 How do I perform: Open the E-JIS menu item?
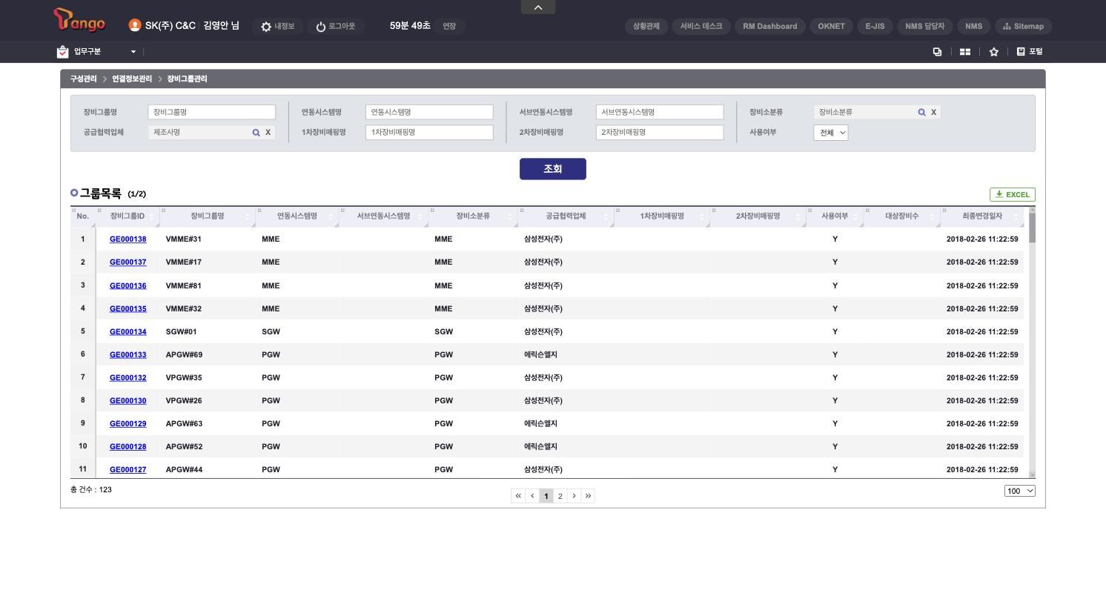pos(875,27)
